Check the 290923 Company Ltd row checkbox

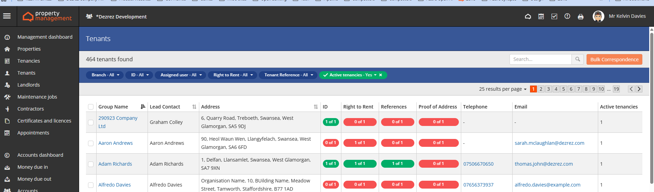[91, 122]
